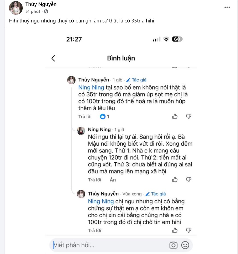Dislike Thủy Nguyễn's first comment with thumbs-down
This screenshot has height=254, width=238.
click(188, 117)
